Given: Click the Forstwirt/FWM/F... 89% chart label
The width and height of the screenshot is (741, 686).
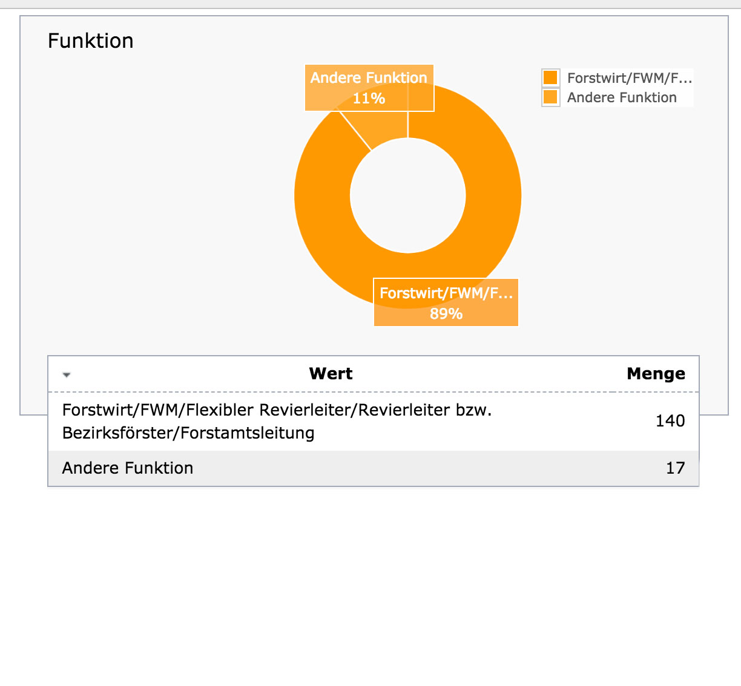Looking at the screenshot, I should tap(446, 302).
